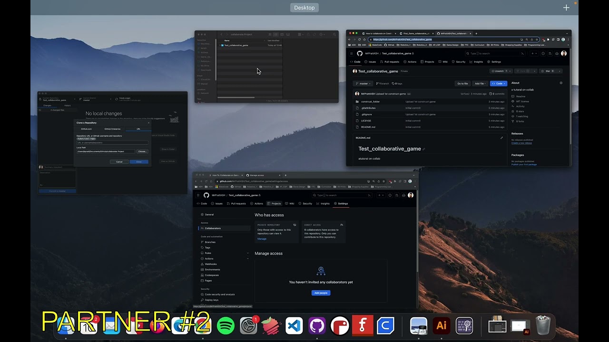Click the Repository URL input field
This screenshot has width=609, height=342.
(112, 142)
